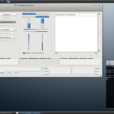Open the enabled ComboBox dropdown
Screen dimensions: 114x114
coord(8,30)
